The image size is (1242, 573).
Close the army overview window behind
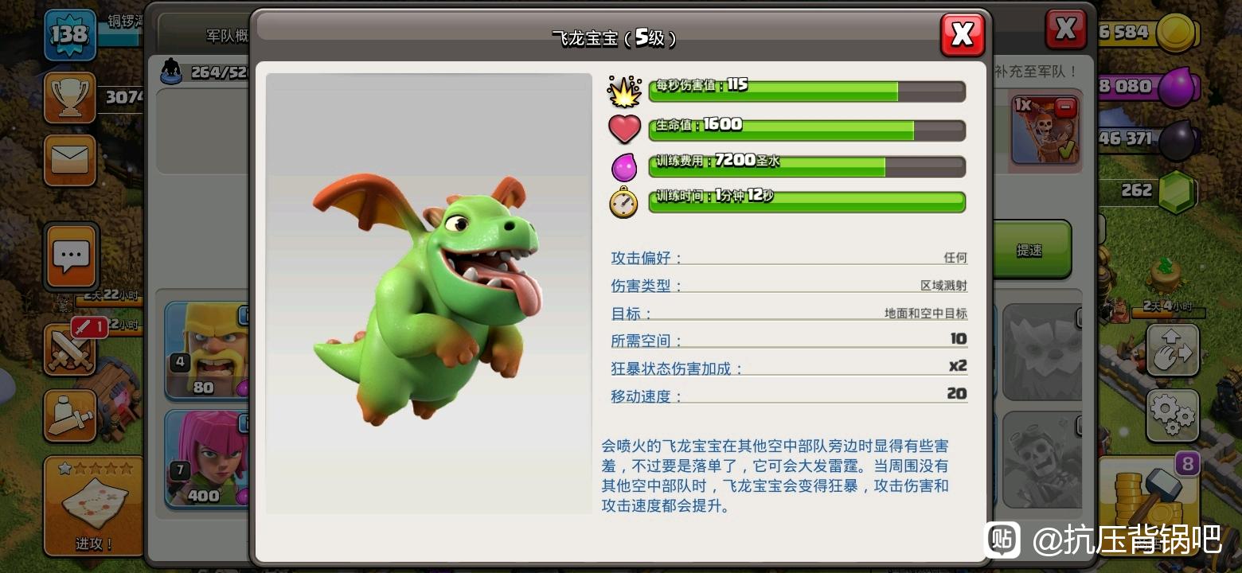click(x=1065, y=30)
